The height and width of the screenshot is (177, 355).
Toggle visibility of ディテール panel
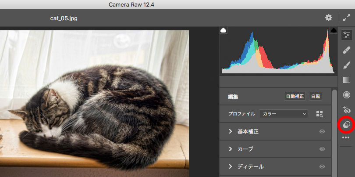click(x=322, y=167)
